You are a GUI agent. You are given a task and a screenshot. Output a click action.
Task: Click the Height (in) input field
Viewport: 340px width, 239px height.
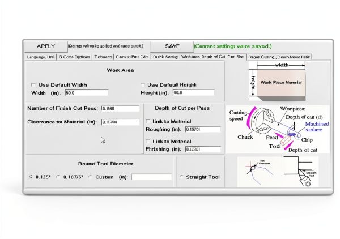pos(194,92)
